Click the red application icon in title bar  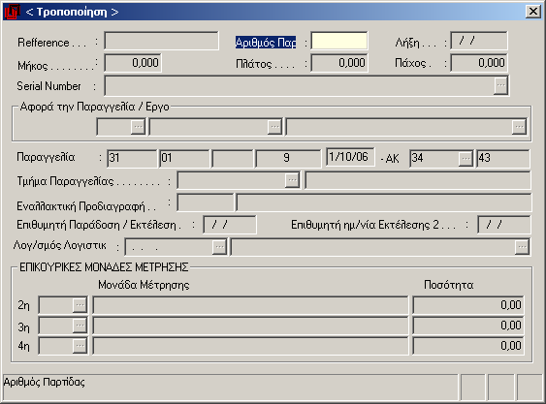click(12, 12)
